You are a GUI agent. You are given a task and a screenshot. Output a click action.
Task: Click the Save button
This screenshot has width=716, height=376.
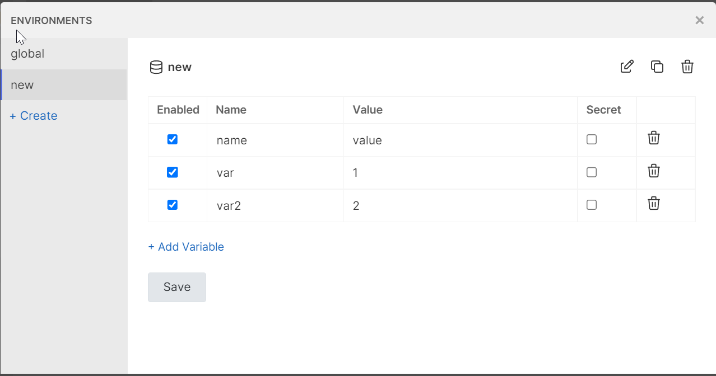(176, 286)
